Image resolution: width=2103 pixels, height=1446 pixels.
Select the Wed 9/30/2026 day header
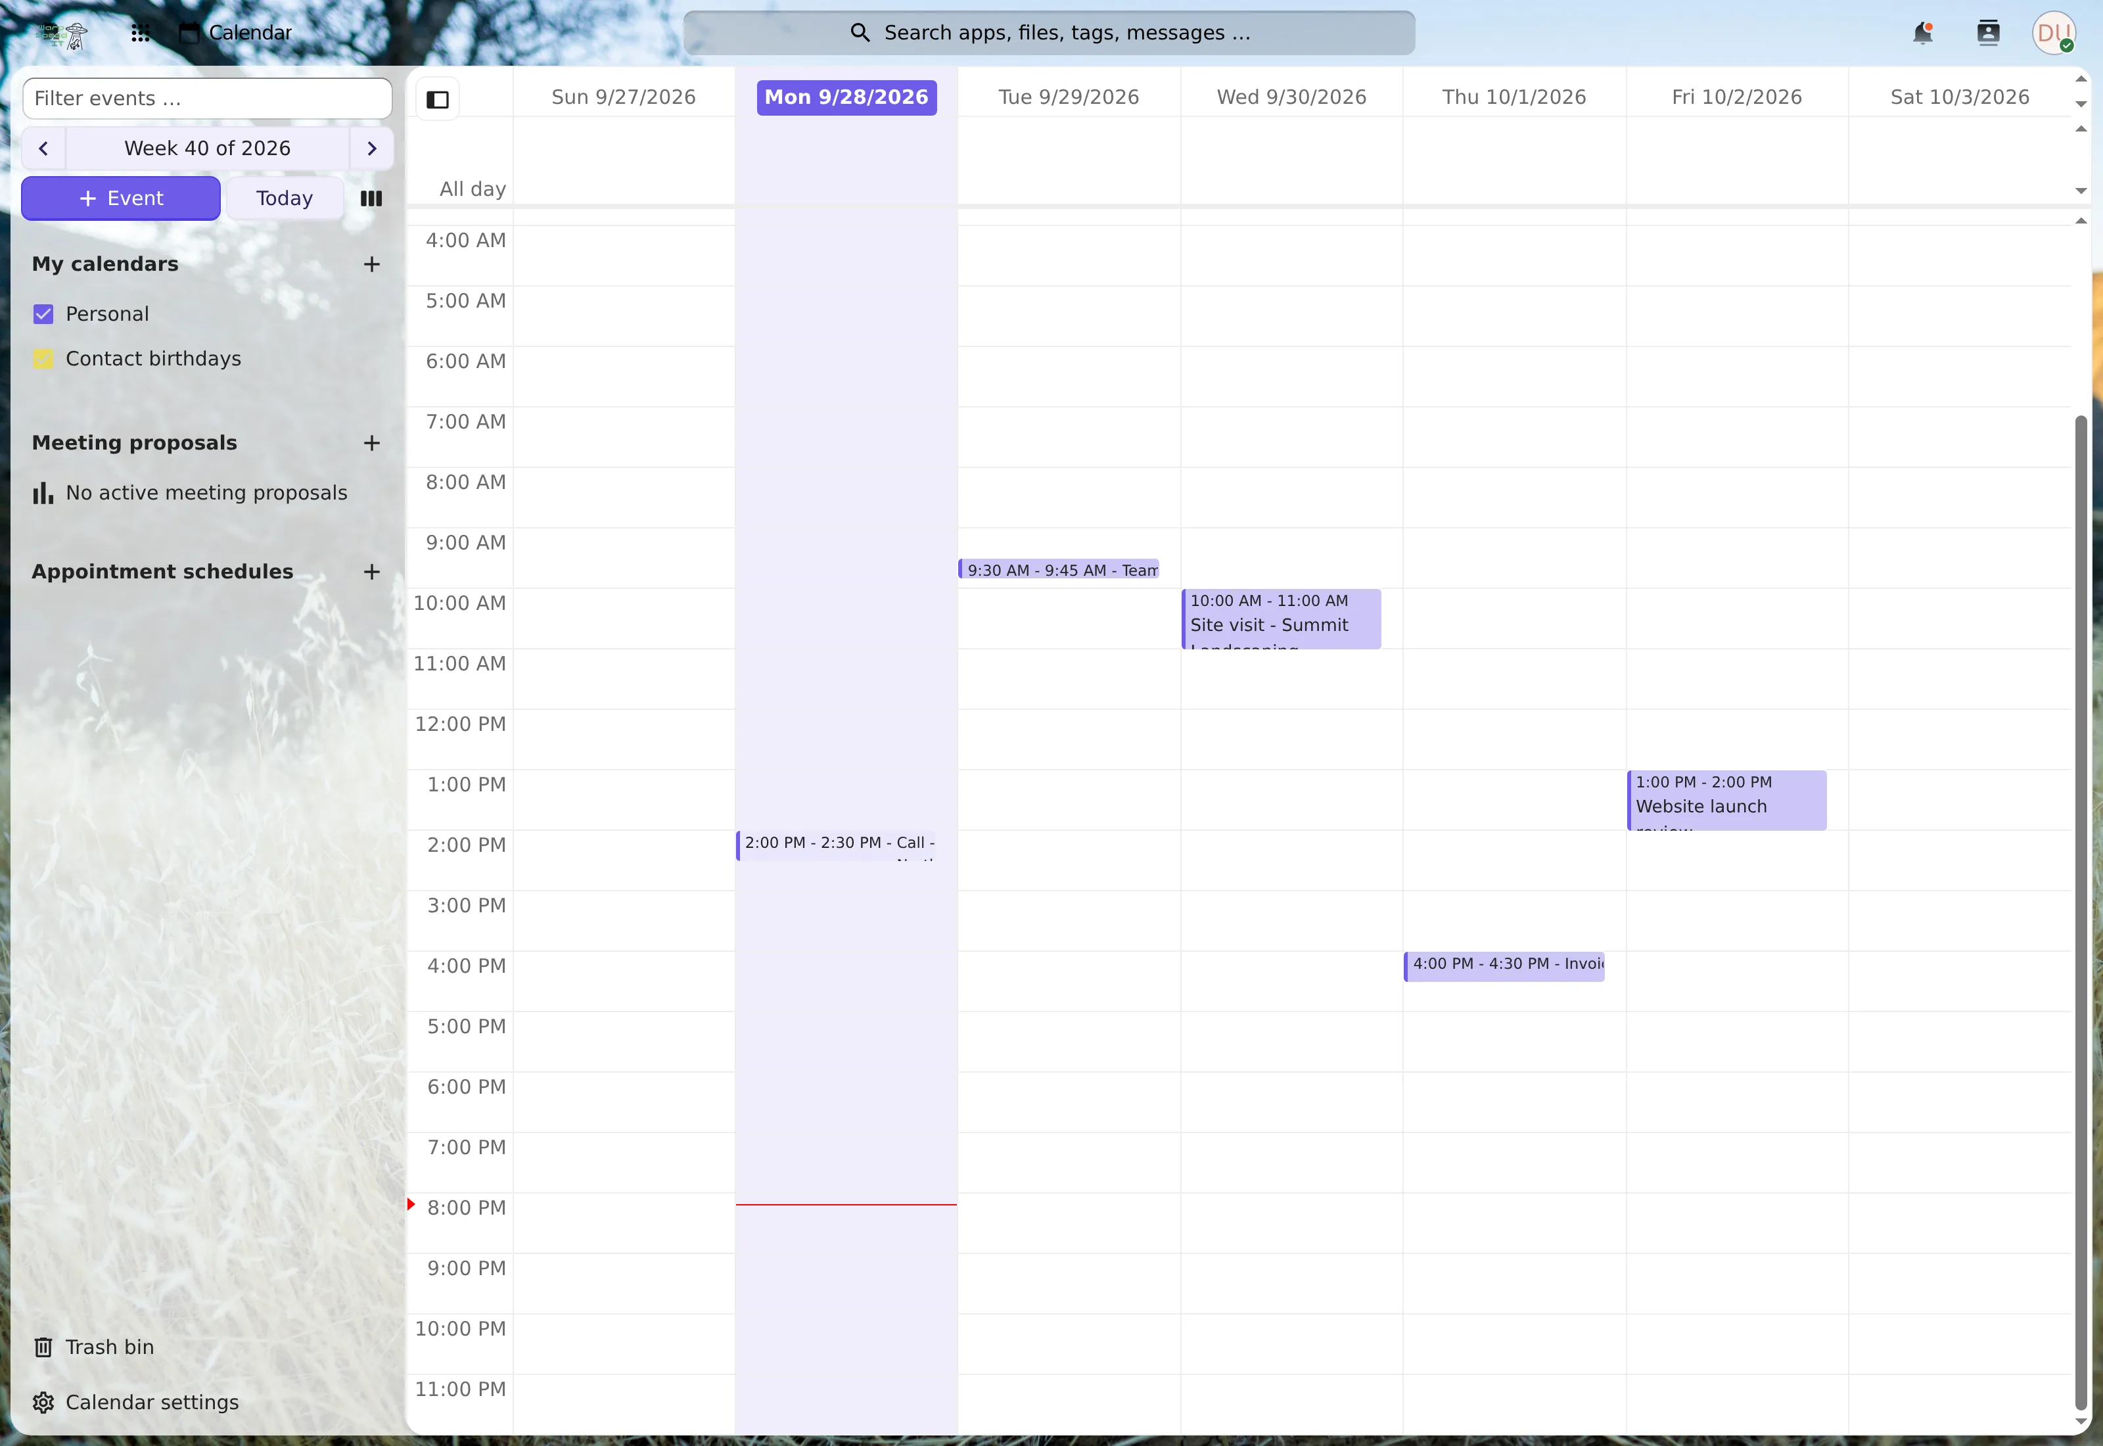point(1291,98)
